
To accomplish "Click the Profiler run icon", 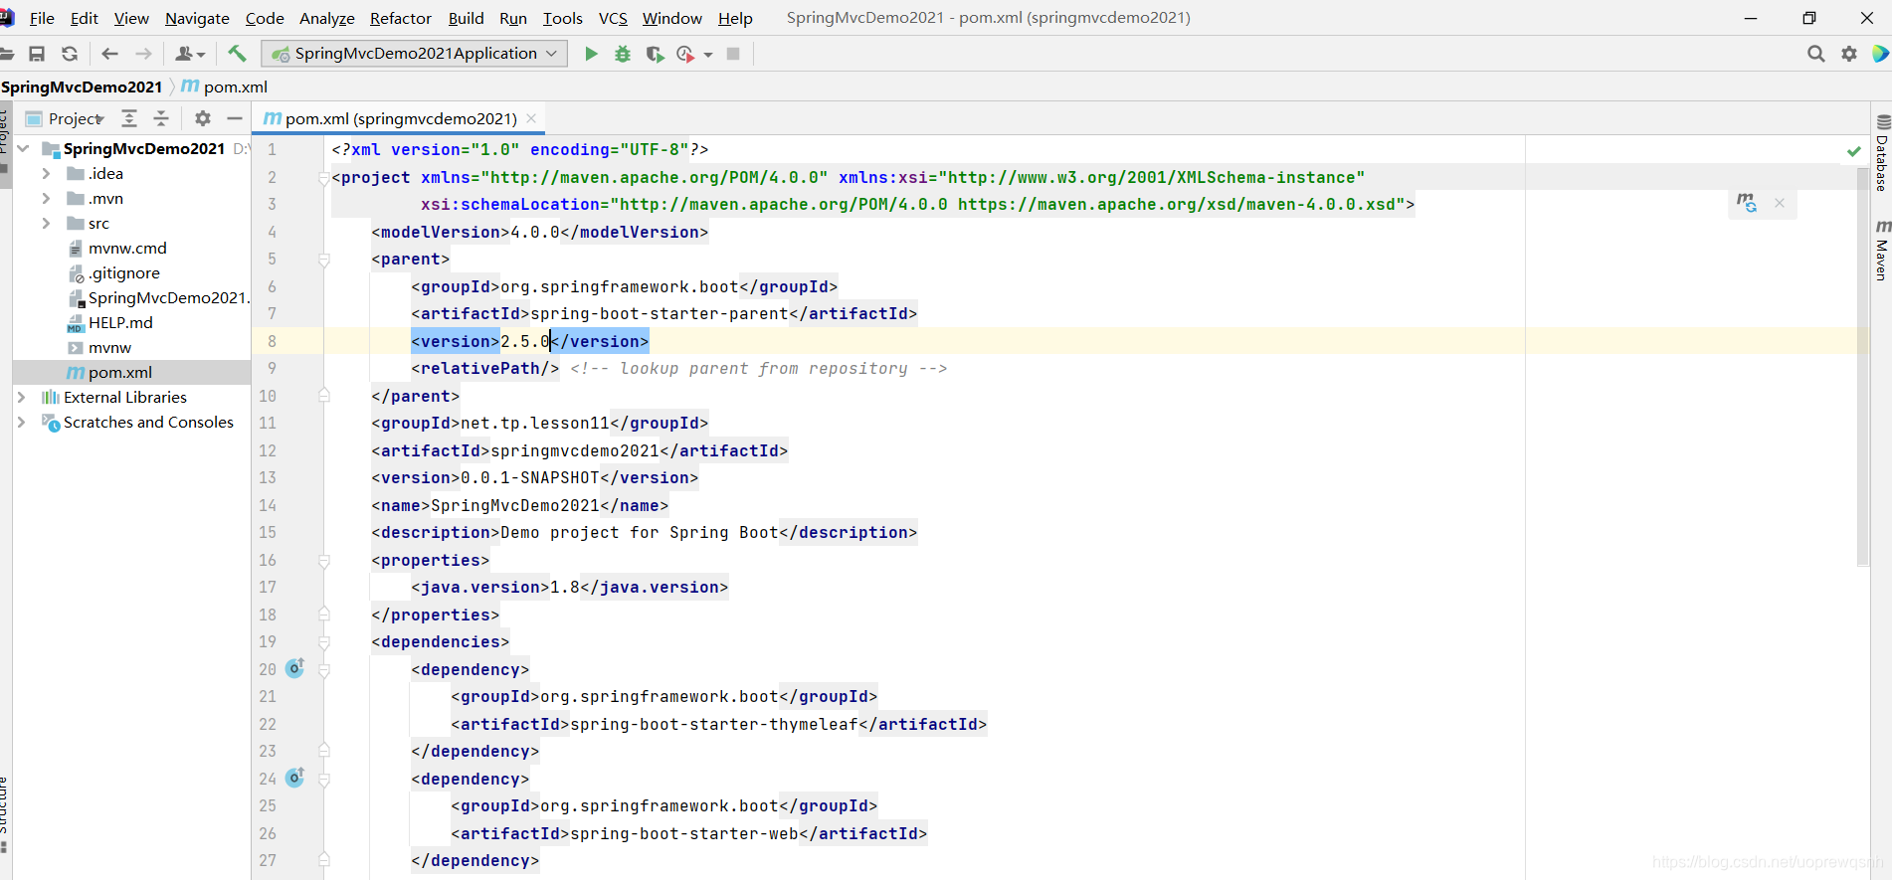I will (x=685, y=54).
